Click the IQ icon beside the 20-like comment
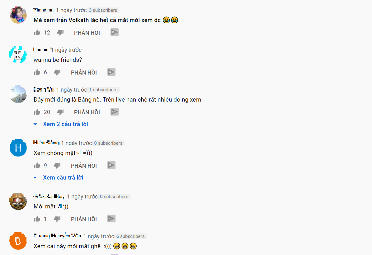The image size is (372, 255). (x=114, y=112)
